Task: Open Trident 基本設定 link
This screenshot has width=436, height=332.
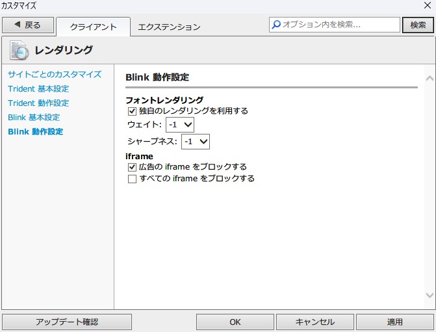Action: click(38, 89)
